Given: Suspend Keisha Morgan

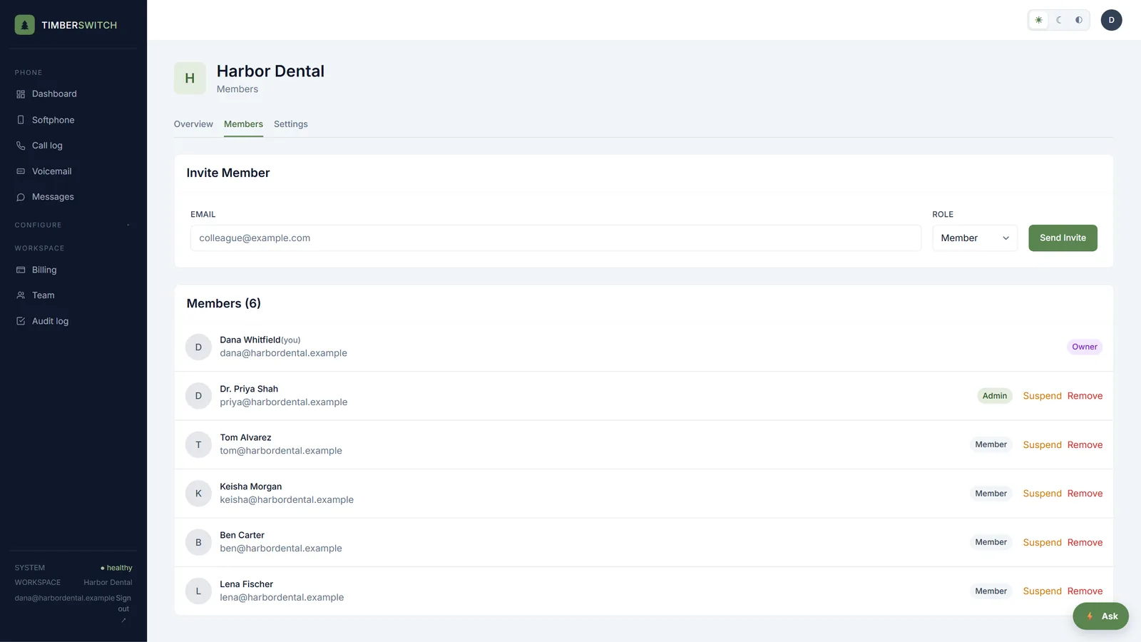Looking at the screenshot, I should pyautogui.click(x=1042, y=494).
